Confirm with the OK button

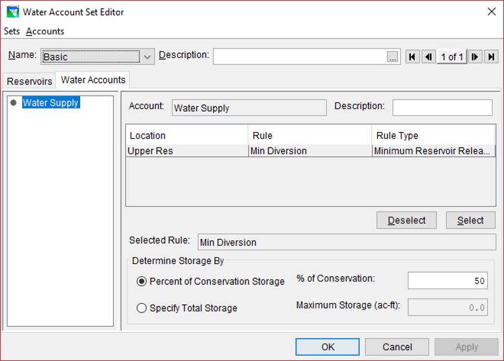(327, 347)
